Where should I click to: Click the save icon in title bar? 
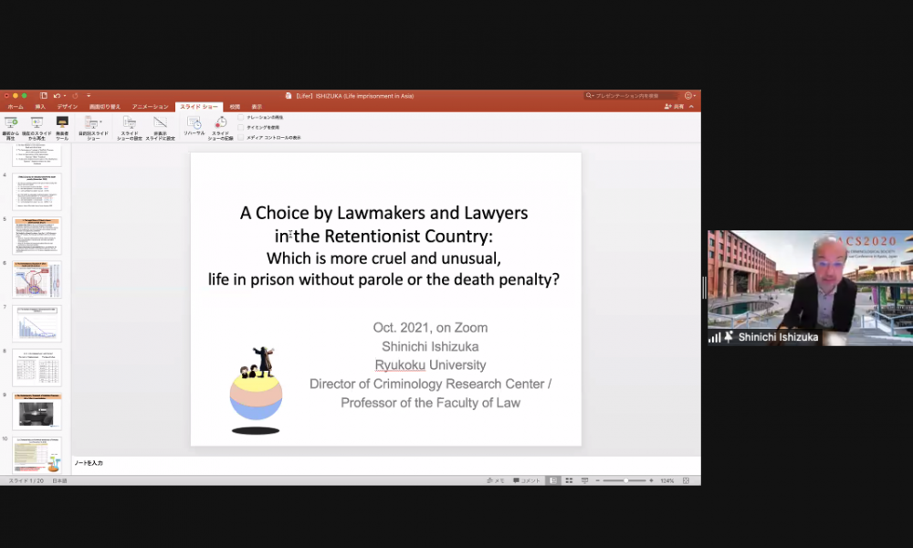(44, 96)
